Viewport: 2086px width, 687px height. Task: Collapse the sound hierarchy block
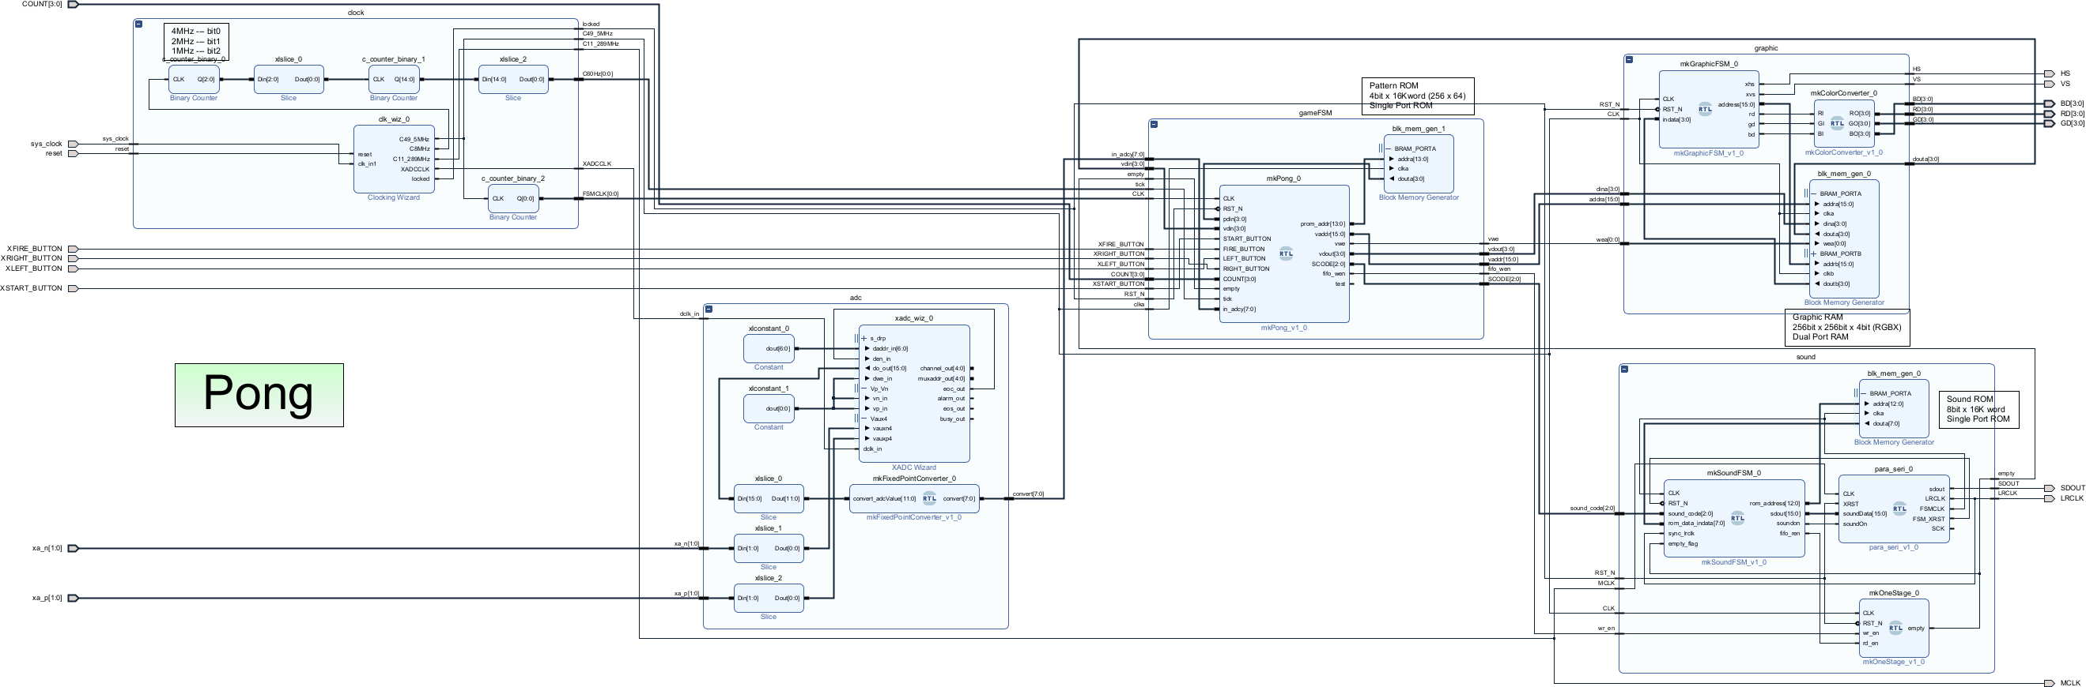[1624, 369]
